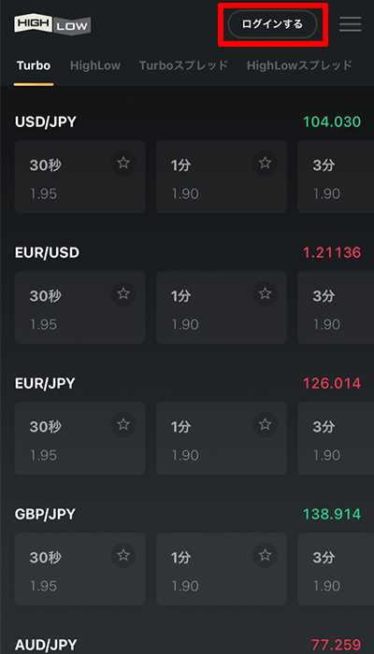The image size is (374, 654).
Task: Favorite the USD/JPY 1分 star
Action: click(265, 163)
